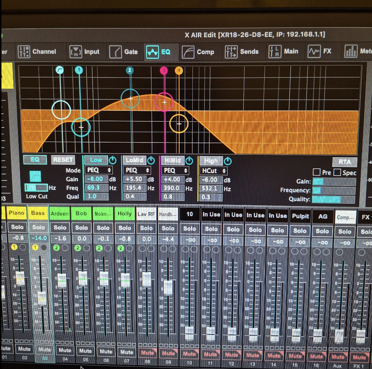Mute the Holly channel 07
The image size is (372, 369).
[x=126, y=352]
